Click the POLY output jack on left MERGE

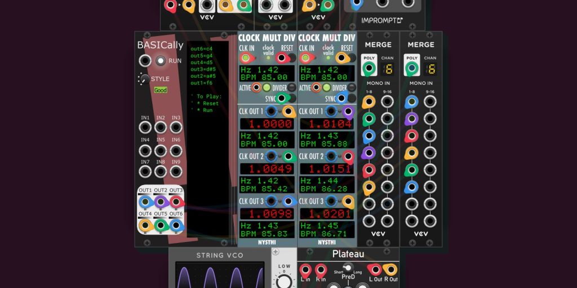[x=369, y=69]
